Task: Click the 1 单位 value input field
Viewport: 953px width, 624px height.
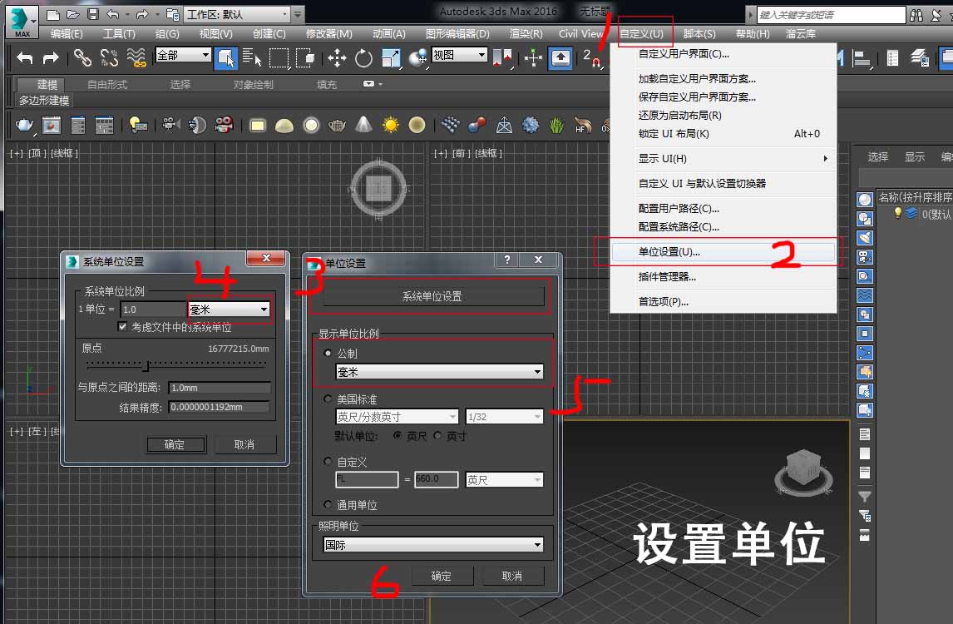Action: point(152,310)
